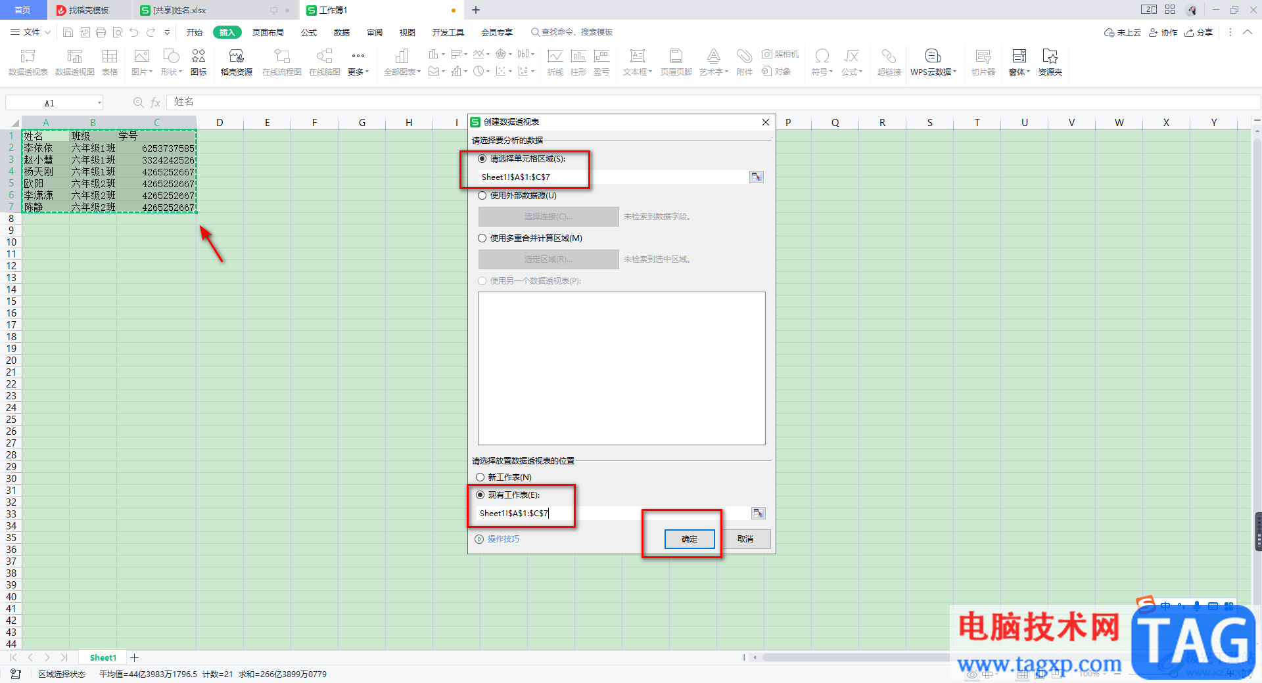The width and height of the screenshot is (1262, 683).
Task: Click the 未上云 cloud status button
Action: tap(1123, 32)
